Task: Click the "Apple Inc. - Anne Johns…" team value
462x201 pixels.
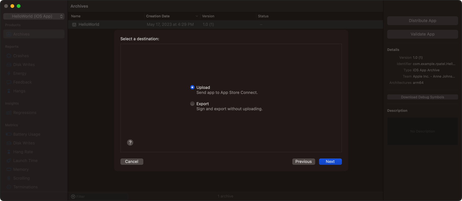Action: (x=434, y=77)
